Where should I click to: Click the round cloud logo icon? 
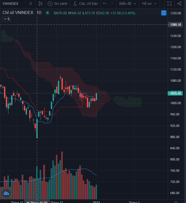[6, 193]
